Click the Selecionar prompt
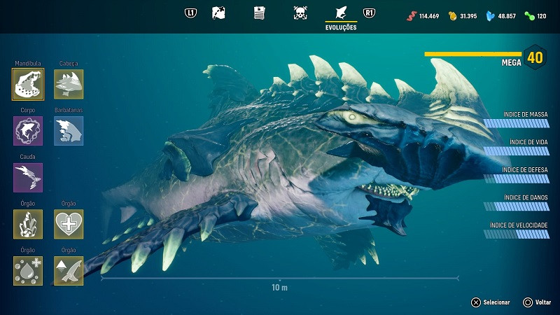 point(491,302)
